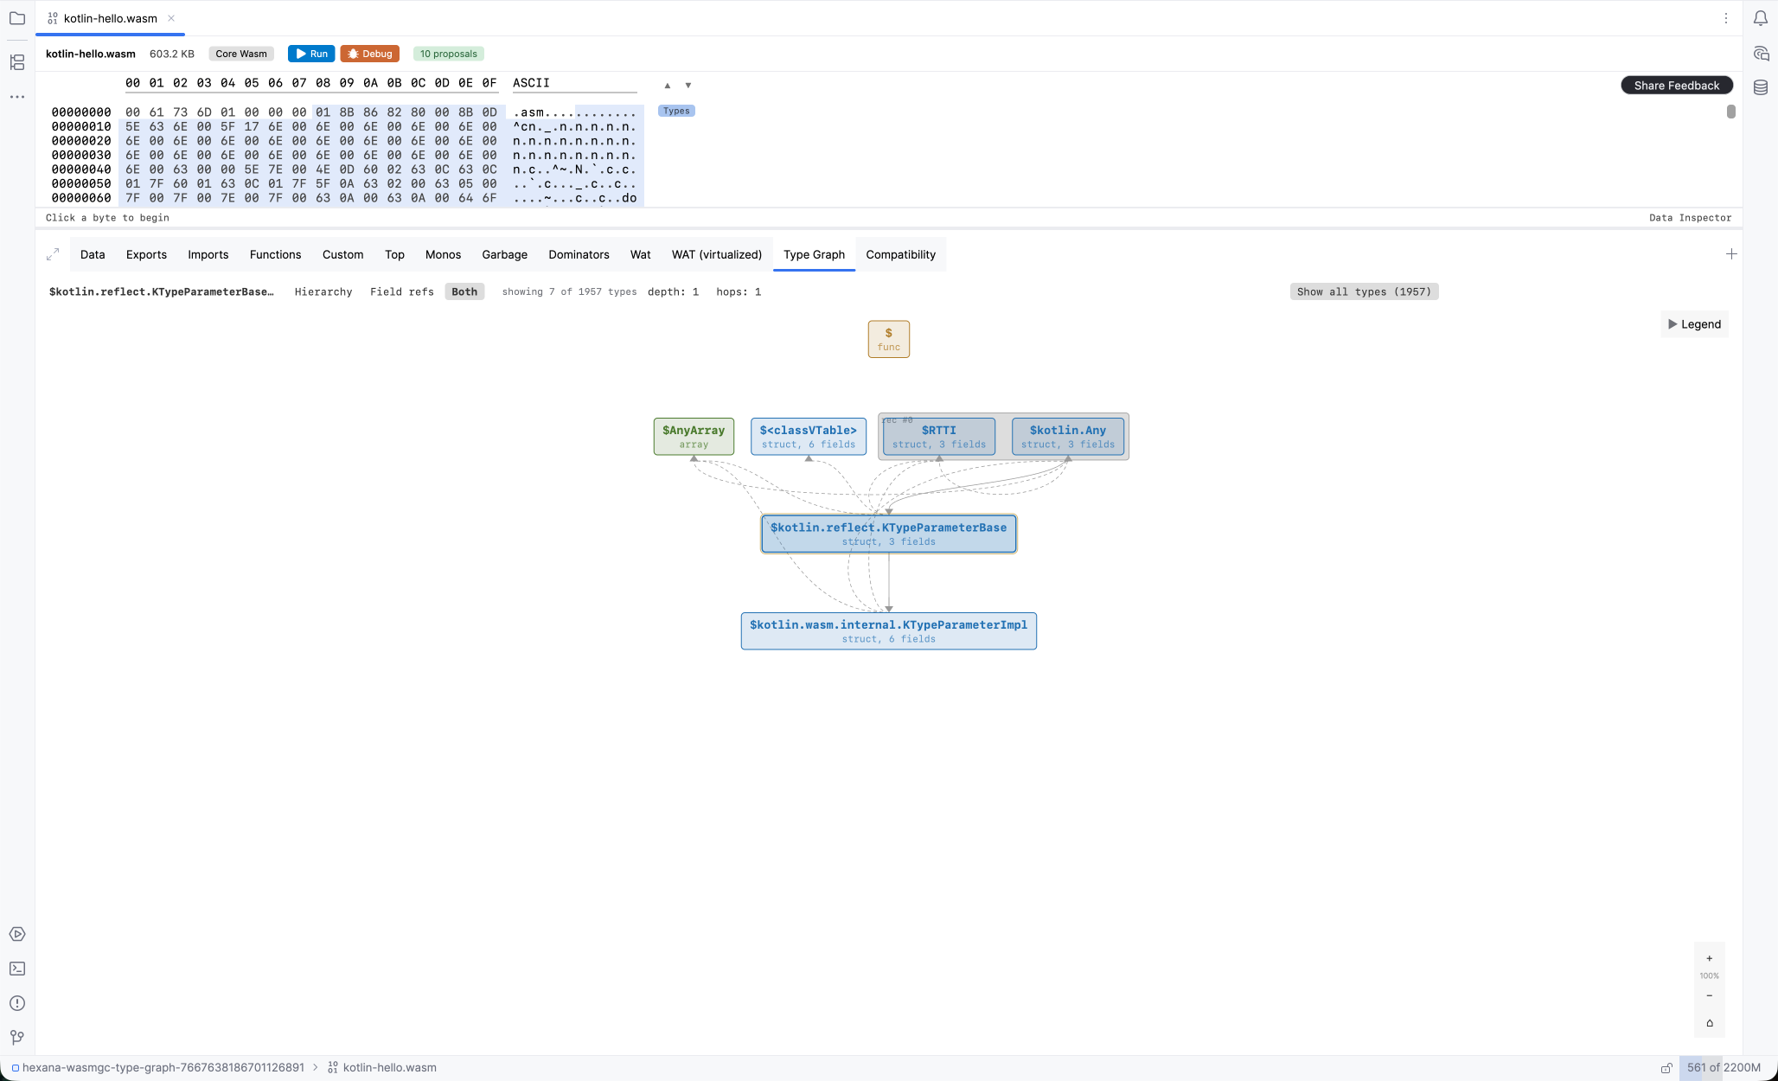Screen dimensions: 1778x1081
Task: Open the structure panel icon in left sidebar
Action: pos(17,62)
